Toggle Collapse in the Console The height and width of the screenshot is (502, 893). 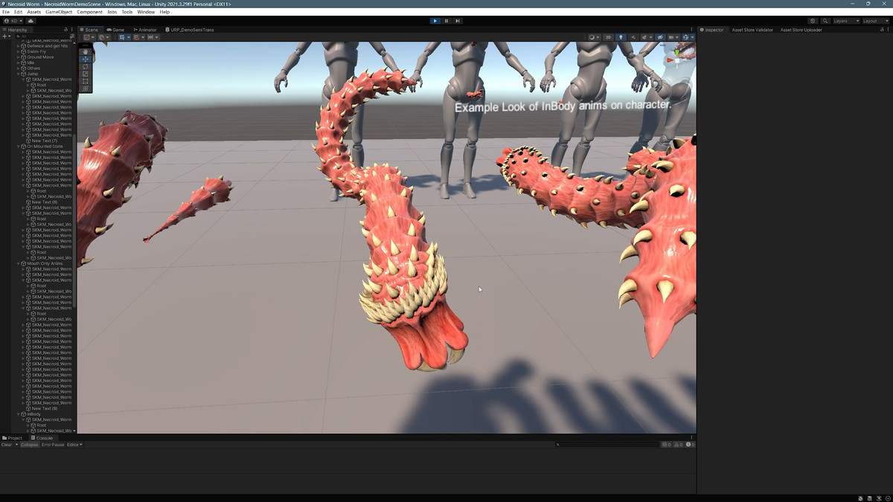click(29, 445)
